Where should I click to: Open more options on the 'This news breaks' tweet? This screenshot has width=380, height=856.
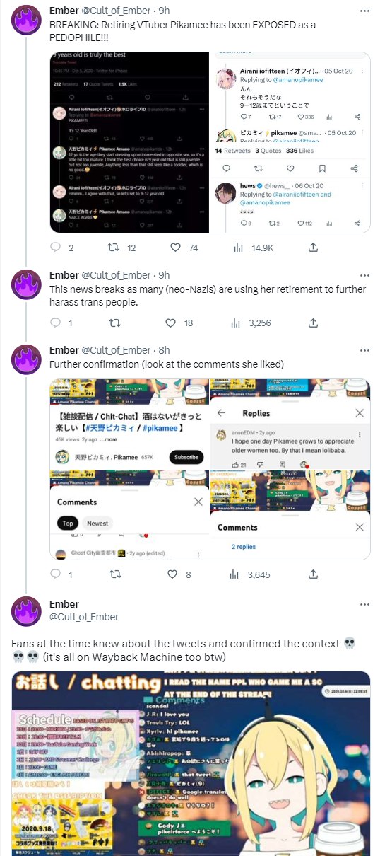pos(364,275)
